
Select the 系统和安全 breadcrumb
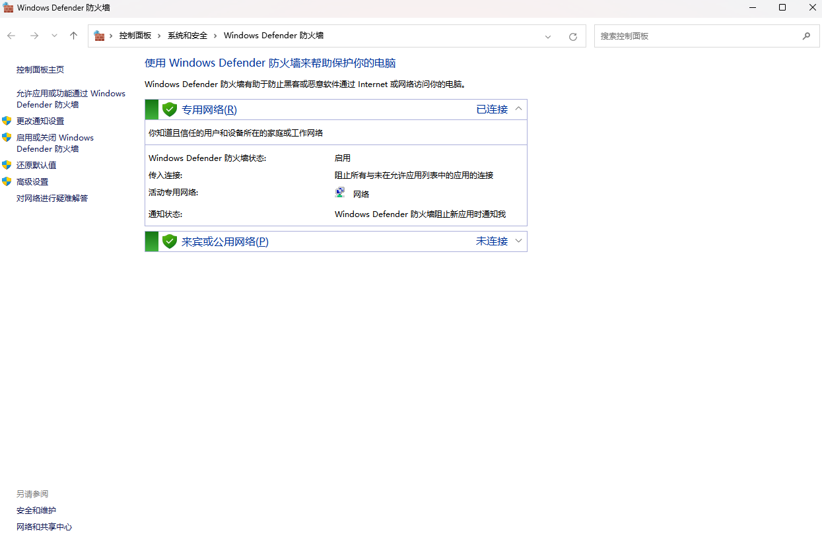[x=188, y=36]
